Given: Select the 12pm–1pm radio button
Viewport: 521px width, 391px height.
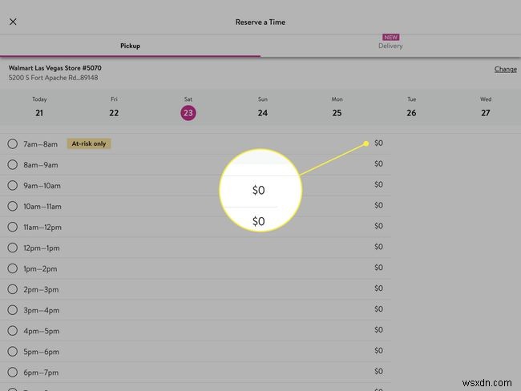Looking at the screenshot, I should 13,248.
